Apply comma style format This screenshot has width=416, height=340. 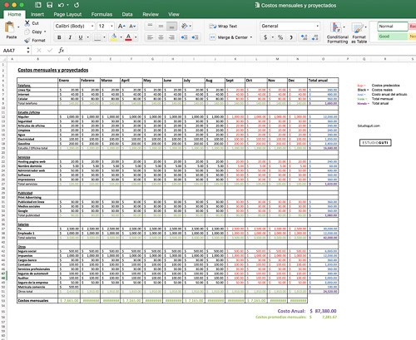(291, 37)
